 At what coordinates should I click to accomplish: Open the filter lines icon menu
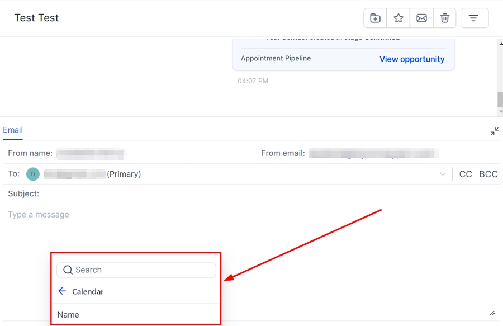click(x=474, y=18)
